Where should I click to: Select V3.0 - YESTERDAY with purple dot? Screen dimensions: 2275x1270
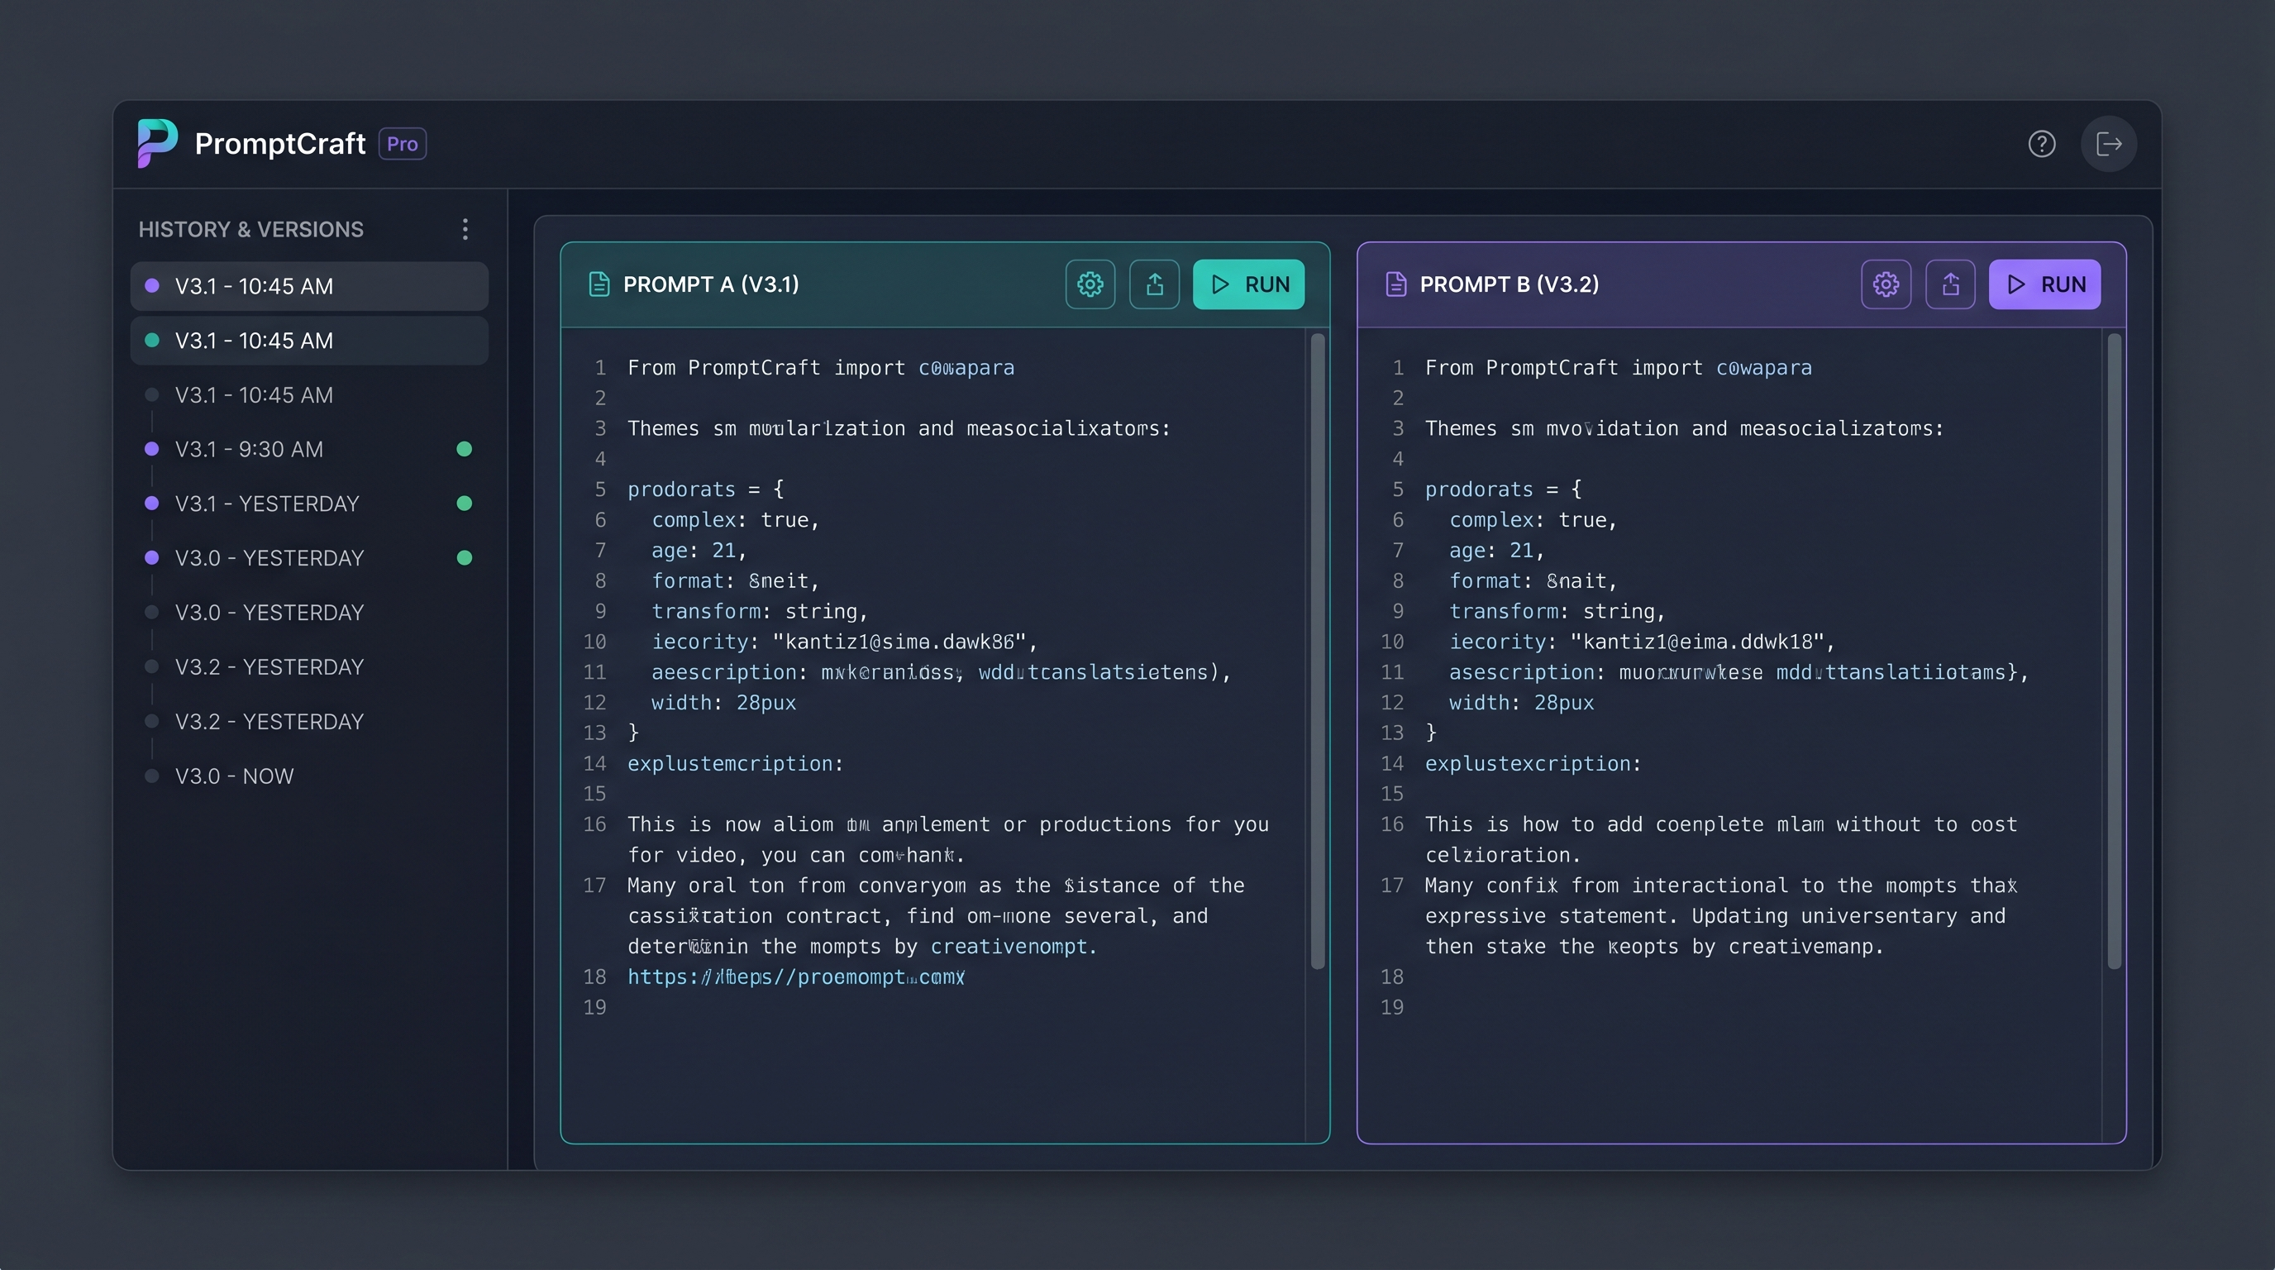309,558
